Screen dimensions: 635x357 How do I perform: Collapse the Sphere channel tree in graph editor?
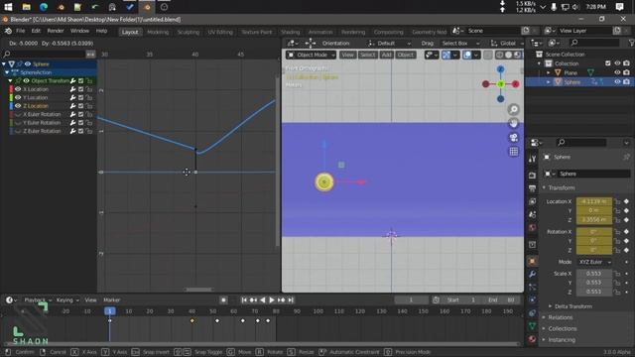coord(4,63)
